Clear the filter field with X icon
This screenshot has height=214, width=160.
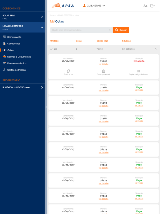tap(109, 30)
